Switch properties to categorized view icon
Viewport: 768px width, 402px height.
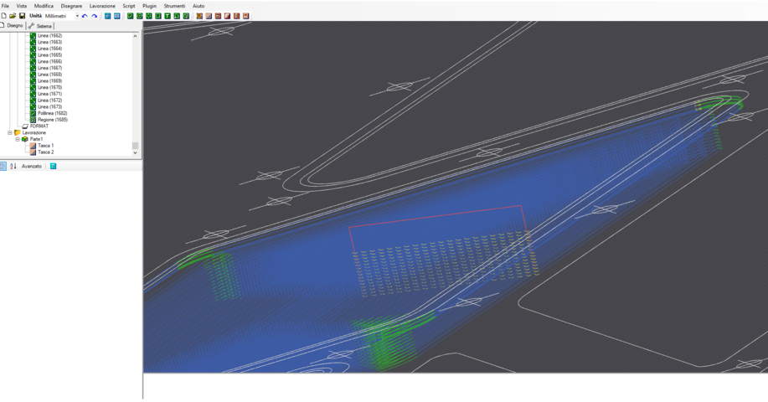[x=3, y=167]
